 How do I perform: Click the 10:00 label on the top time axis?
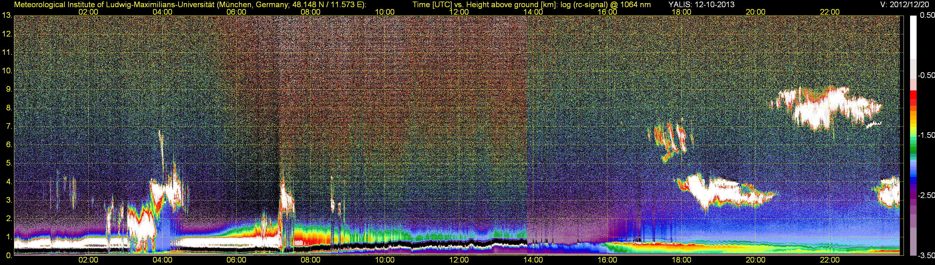pos(385,12)
